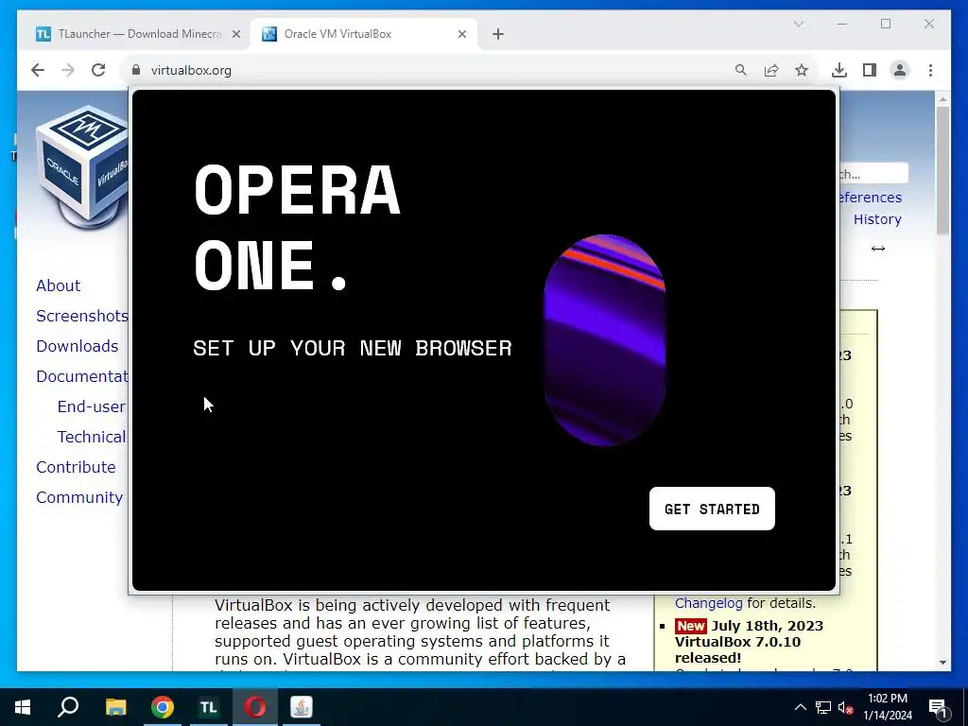Click the GET STARTED button in Opera setup
This screenshot has width=968, height=726.
pos(712,509)
